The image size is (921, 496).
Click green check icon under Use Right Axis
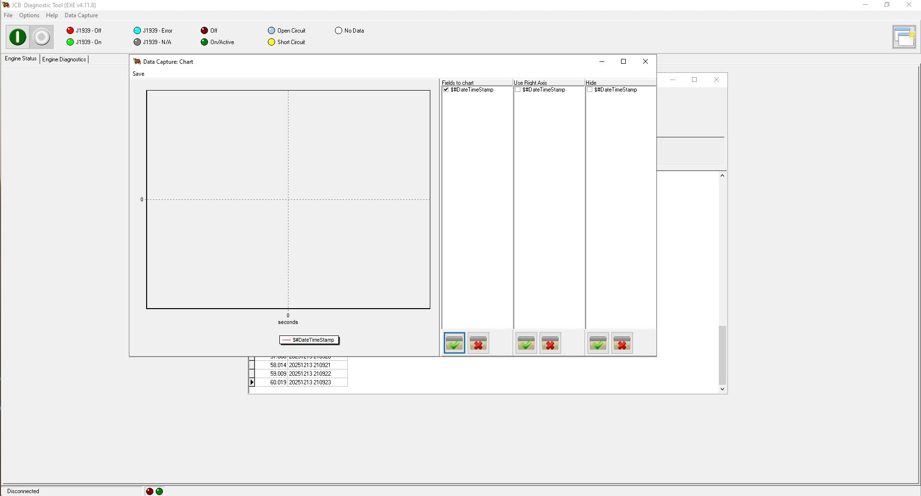525,343
